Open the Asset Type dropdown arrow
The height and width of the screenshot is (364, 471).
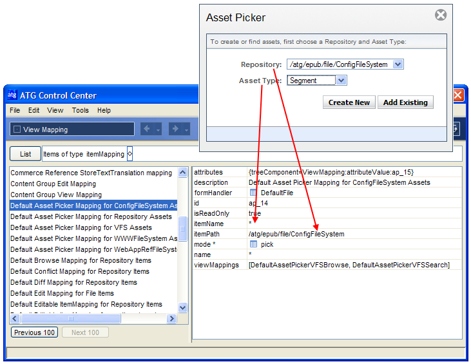click(341, 81)
